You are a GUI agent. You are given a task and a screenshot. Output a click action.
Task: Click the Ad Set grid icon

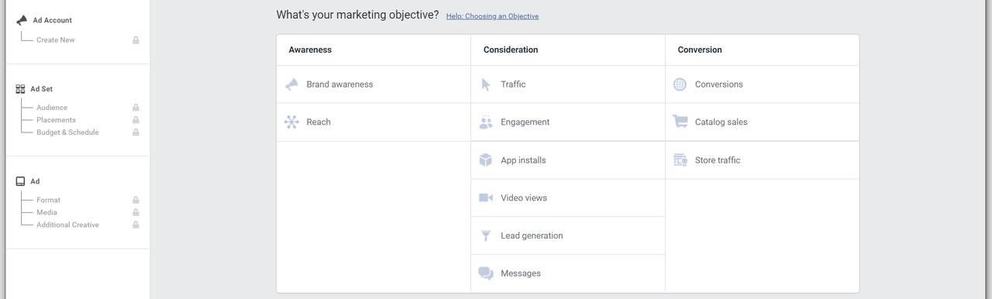coord(20,89)
